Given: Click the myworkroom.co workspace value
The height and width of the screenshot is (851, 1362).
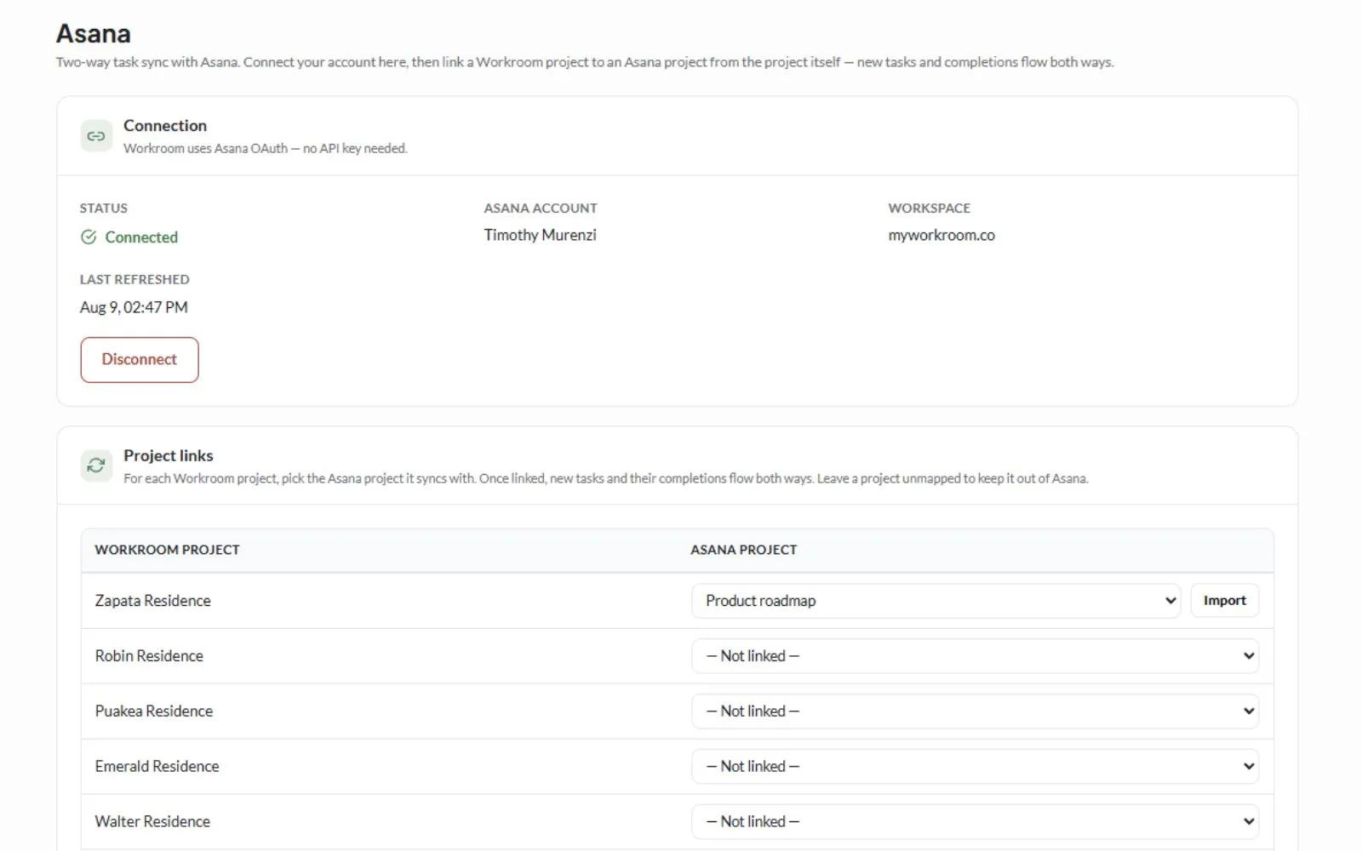Looking at the screenshot, I should tap(941, 236).
